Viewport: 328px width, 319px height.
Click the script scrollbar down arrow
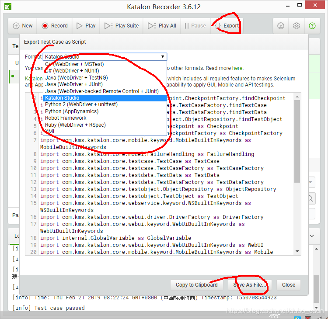297,251
